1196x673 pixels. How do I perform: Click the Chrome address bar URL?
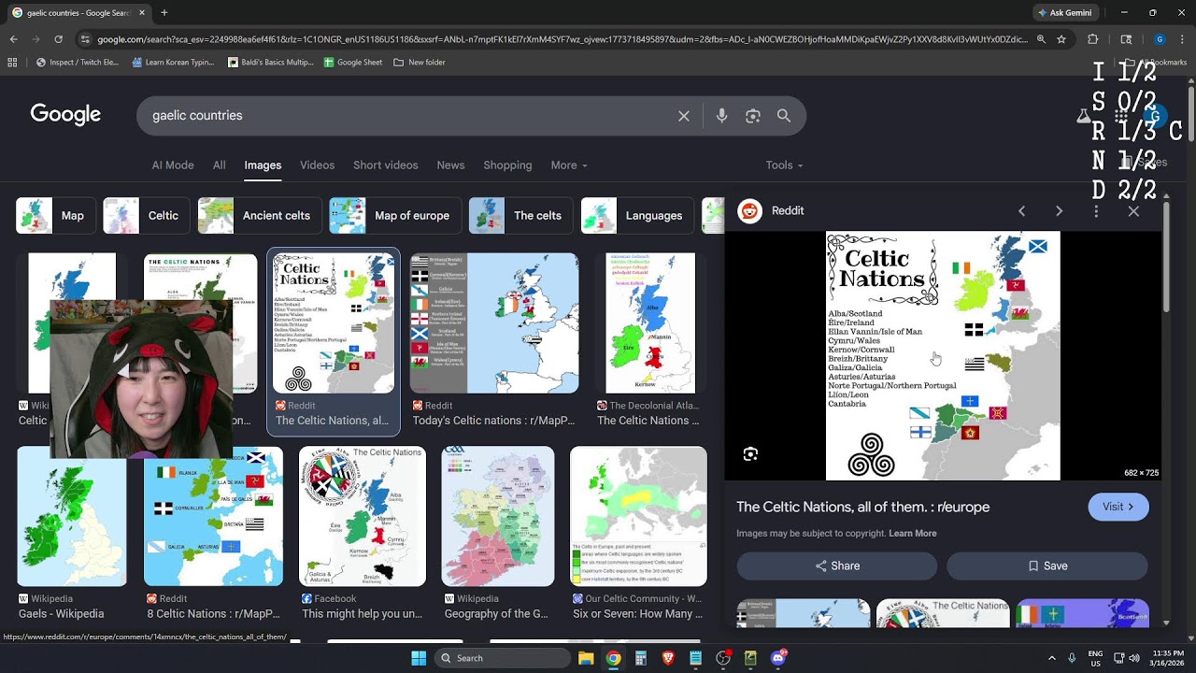point(561,39)
